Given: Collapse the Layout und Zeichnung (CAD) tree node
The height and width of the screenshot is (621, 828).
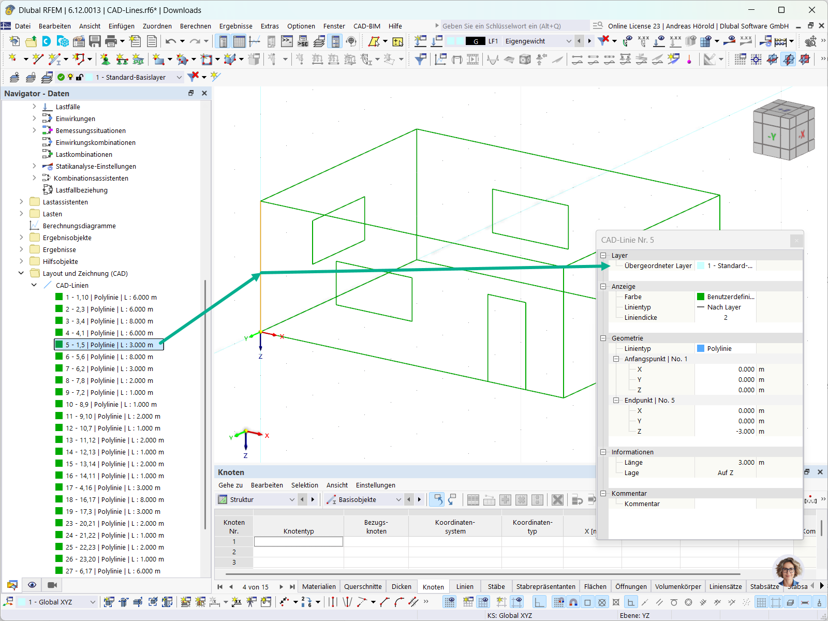Looking at the screenshot, I should click(x=21, y=273).
